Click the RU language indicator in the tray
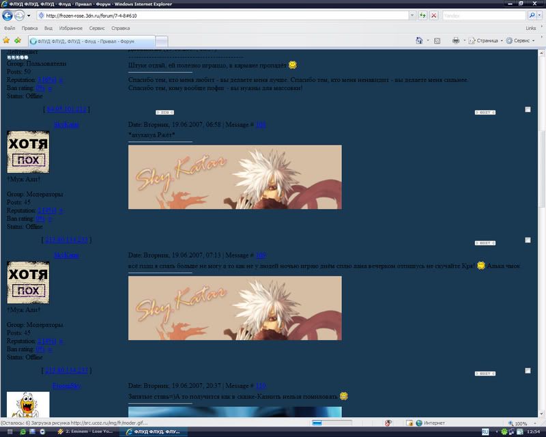Viewport: 546px width, 437px height. [485, 432]
